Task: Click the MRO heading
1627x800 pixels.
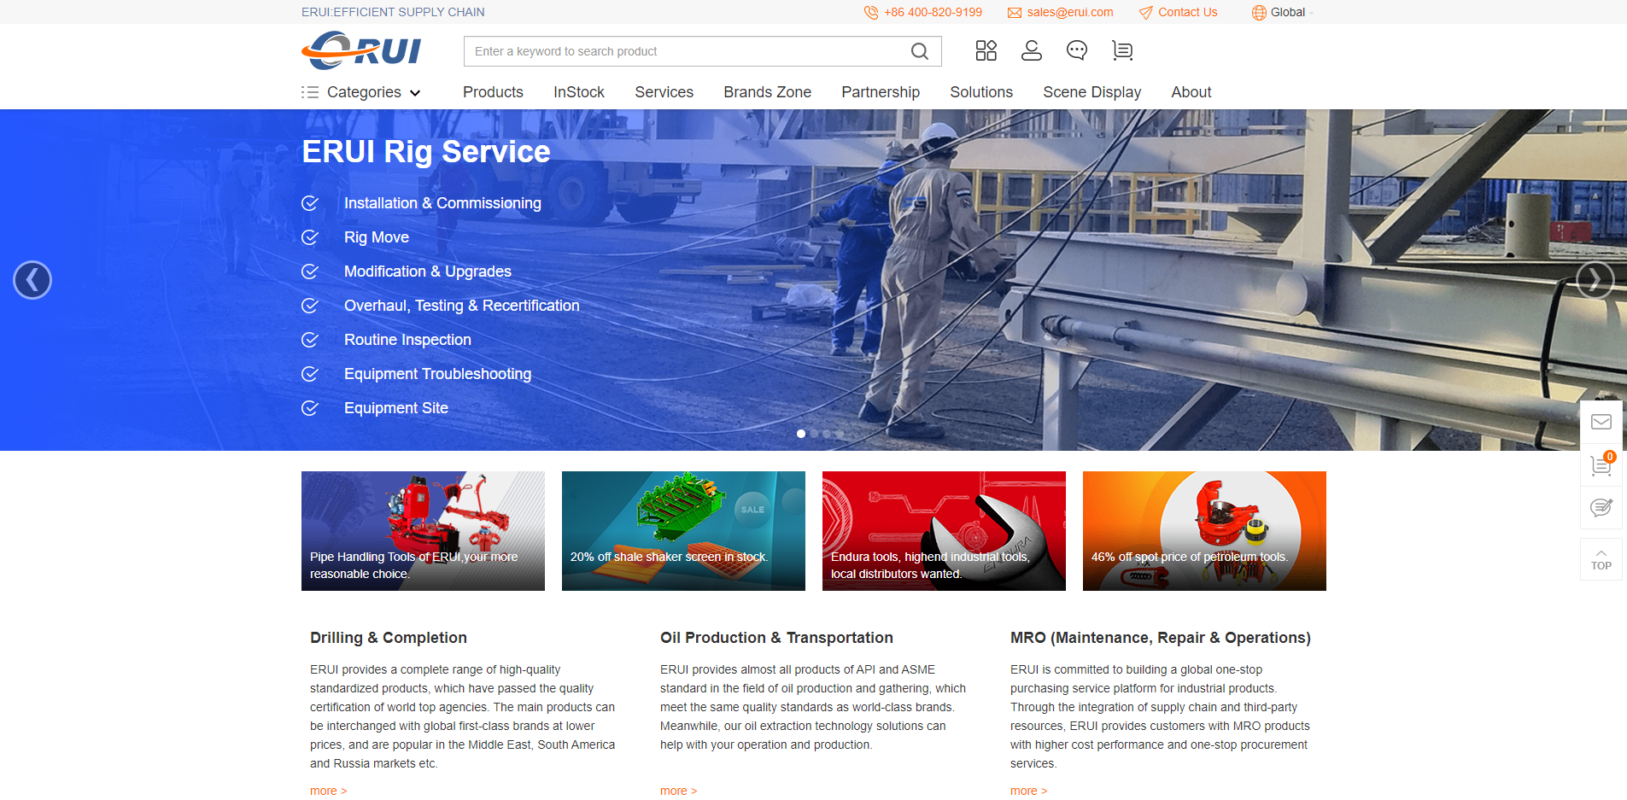Action: coord(1161,638)
